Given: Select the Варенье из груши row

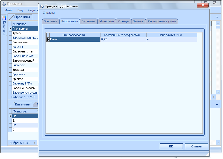Looking at the screenshot, I should [x=25, y=93].
